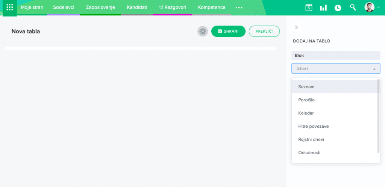Close the Izberi block dropdown
This screenshot has height=187, width=385.
coord(374,69)
